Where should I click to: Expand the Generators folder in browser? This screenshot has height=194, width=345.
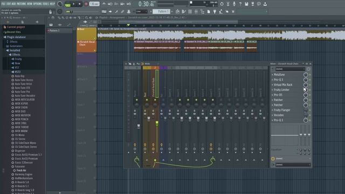(16, 46)
